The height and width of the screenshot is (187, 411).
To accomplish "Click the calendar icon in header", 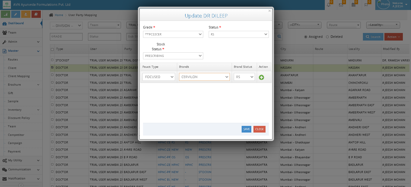I will (x=354, y=5).
